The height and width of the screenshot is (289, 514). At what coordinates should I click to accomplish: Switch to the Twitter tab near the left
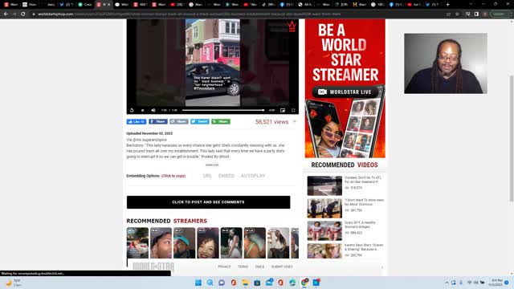tap(67, 5)
